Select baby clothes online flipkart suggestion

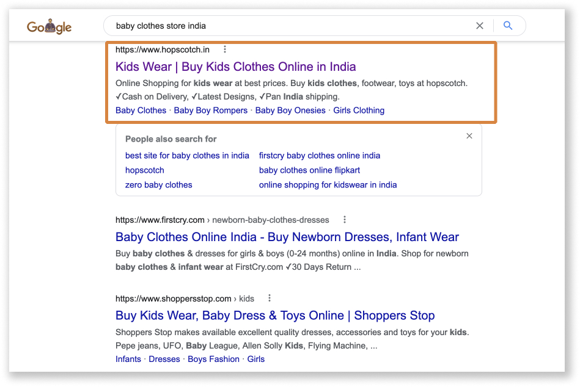point(310,170)
